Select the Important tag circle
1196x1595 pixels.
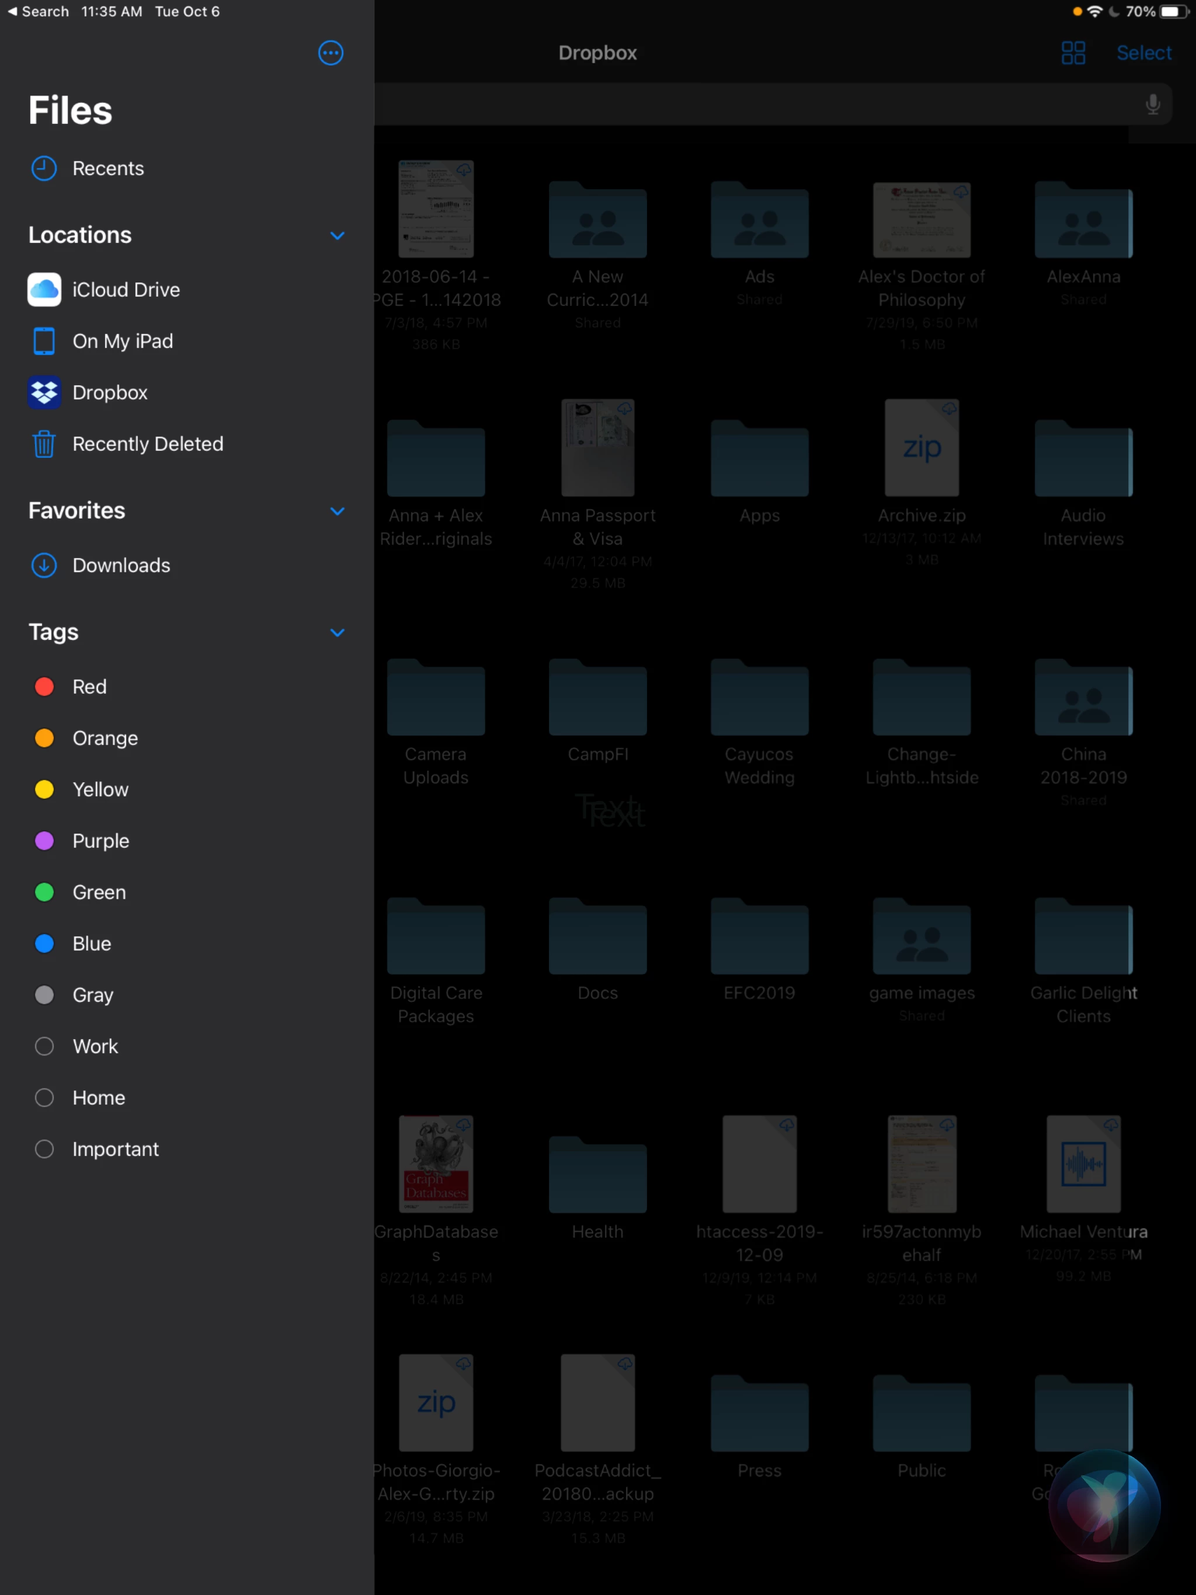[x=44, y=1148]
